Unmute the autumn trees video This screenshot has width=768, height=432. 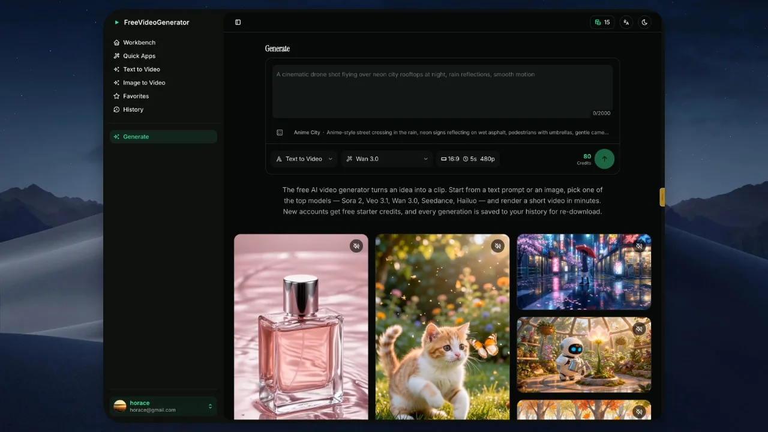tap(639, 412)
